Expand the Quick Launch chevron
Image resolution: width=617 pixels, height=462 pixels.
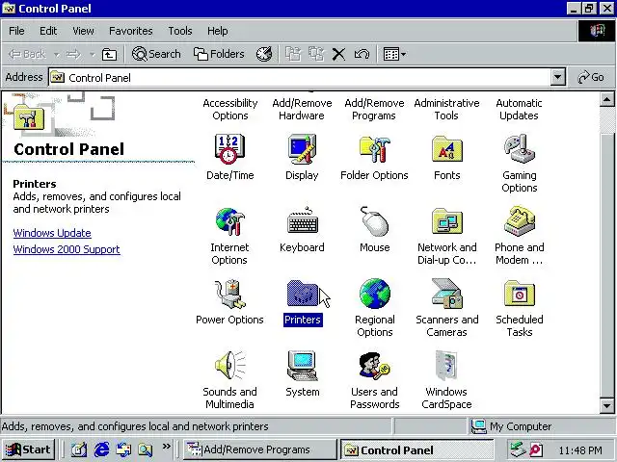167,446
